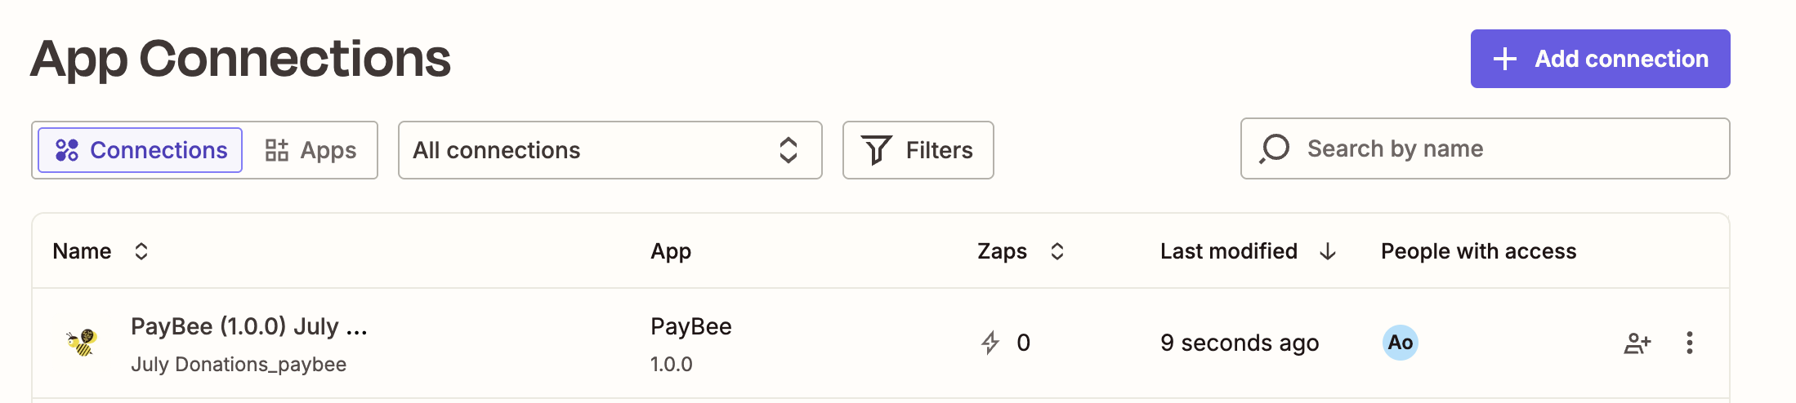This screenshot has width=1796, height=403.
Task: Switch to the Connections view
Action: pos(141,150)
